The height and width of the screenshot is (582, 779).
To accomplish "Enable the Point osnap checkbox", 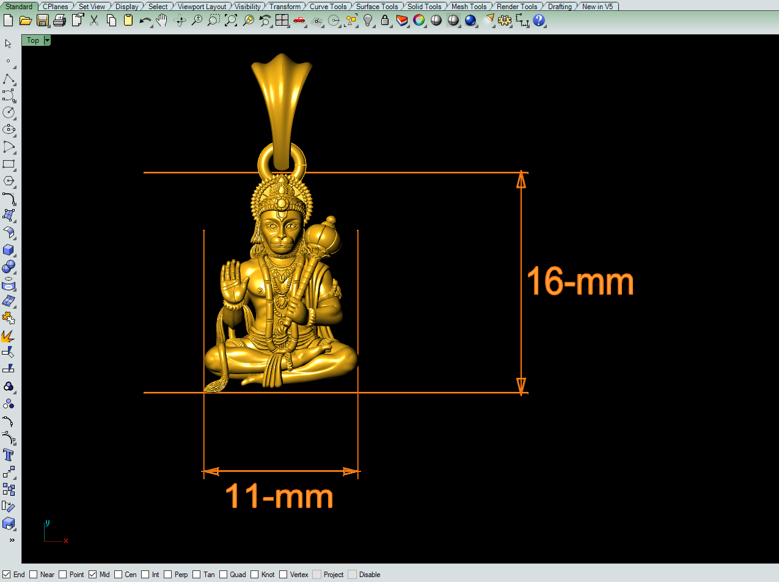I will coord(63,575).
